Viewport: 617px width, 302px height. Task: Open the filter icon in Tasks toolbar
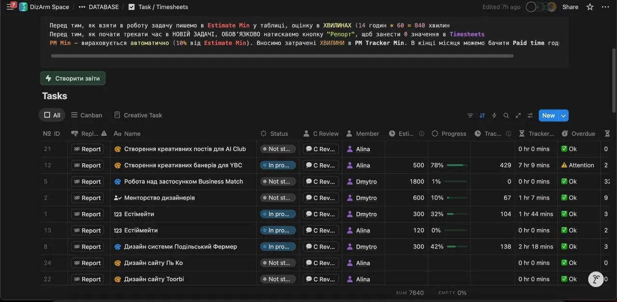[470, 116]
